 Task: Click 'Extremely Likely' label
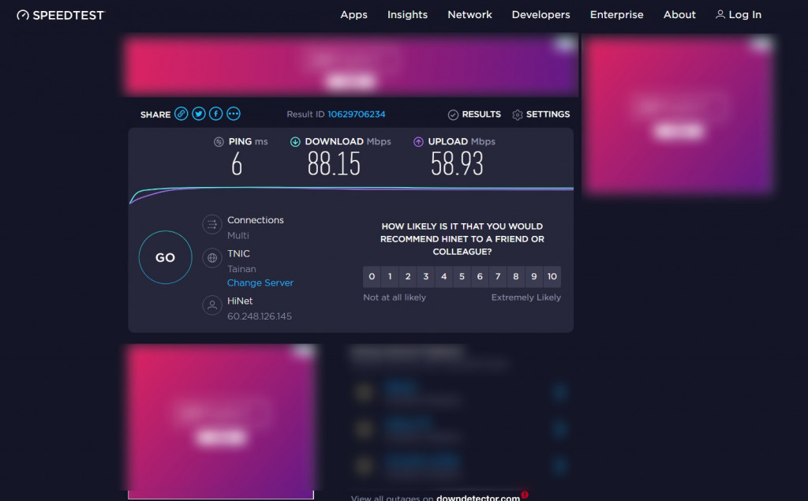[x=526, y=297]
